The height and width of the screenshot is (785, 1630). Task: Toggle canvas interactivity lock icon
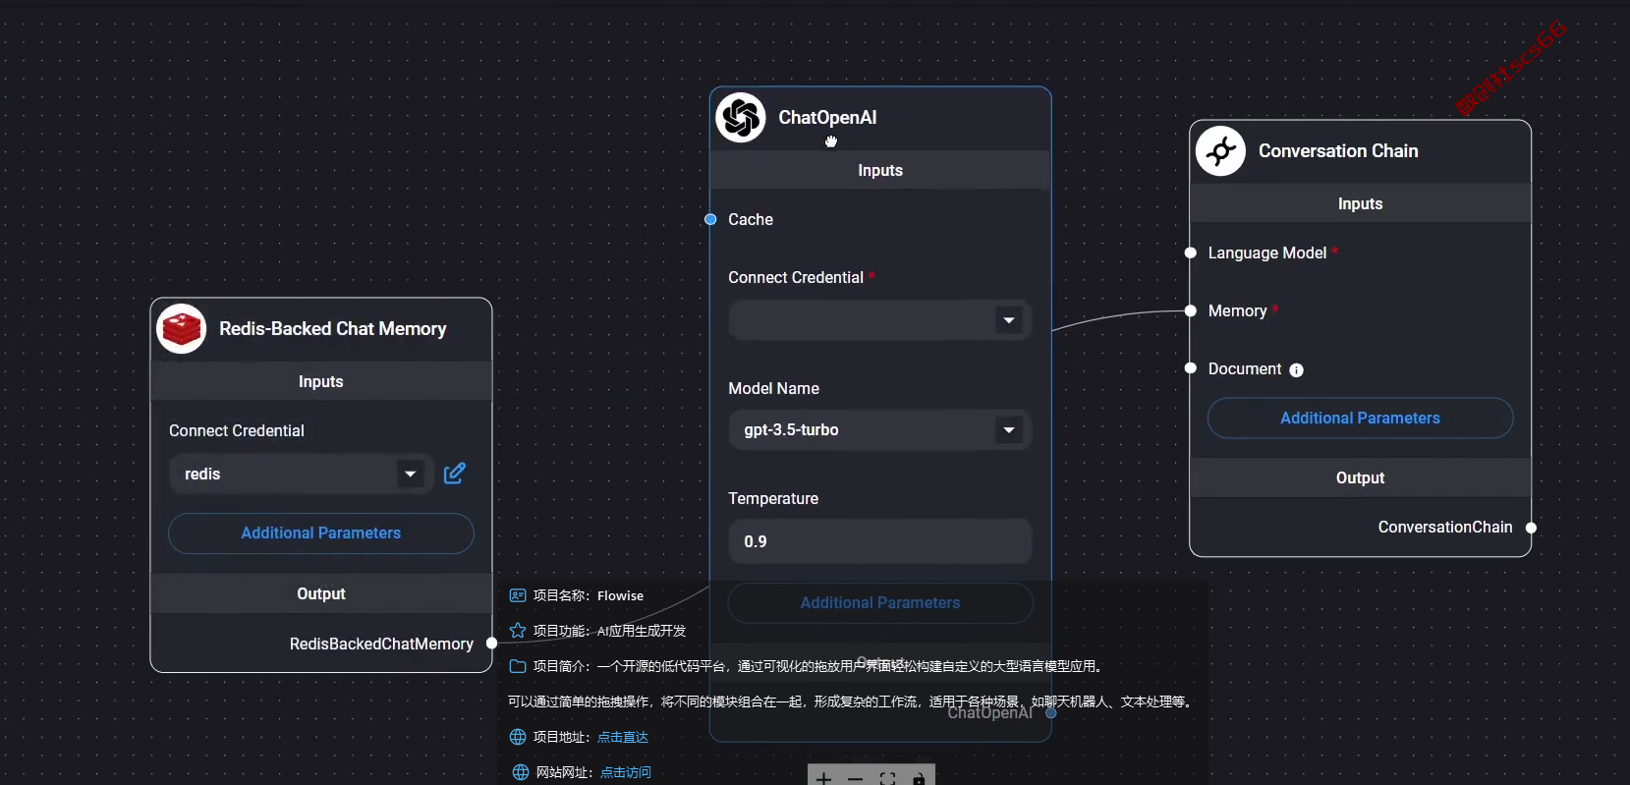[x=919, y=779]
